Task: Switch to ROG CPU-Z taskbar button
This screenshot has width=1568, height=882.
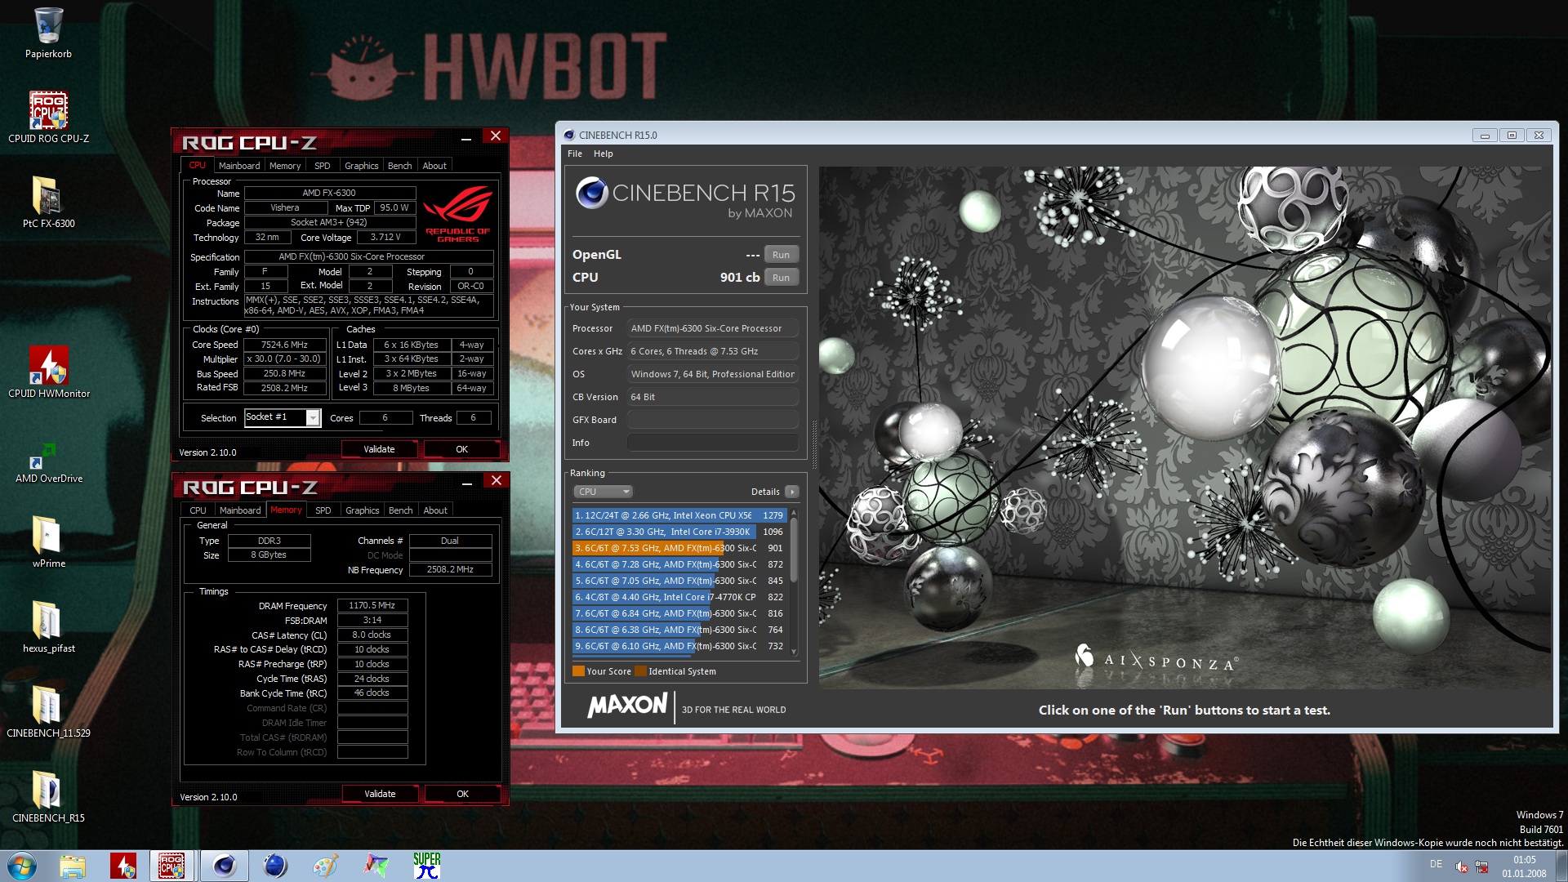Action: 172,866
